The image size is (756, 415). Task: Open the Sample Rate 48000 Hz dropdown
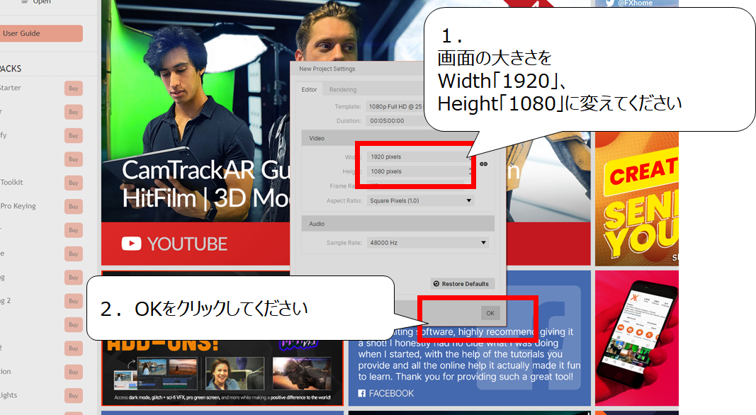(428, 243)
